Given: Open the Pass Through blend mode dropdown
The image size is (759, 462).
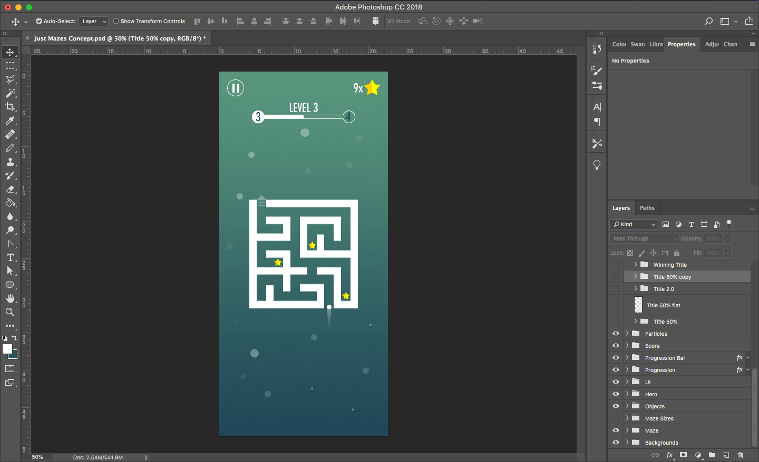Looking at the screenshot, I should click(x=644, y=238).
